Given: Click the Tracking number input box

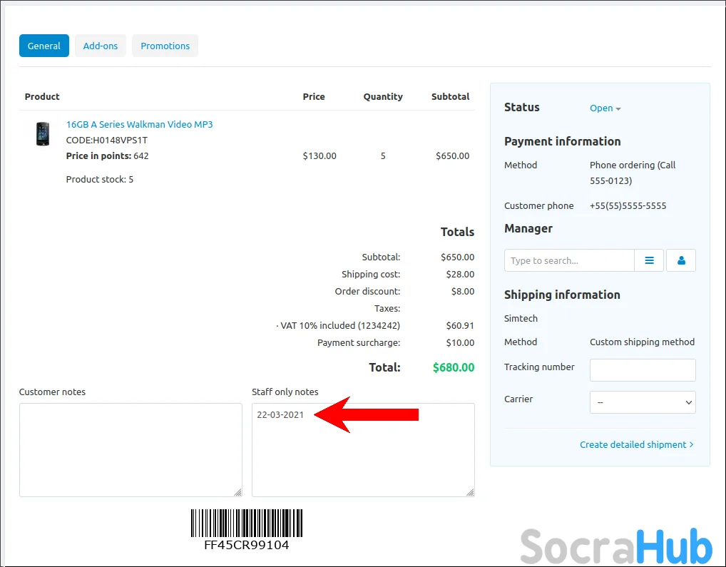Looking at the screenshot, I should [x=643, y=370].
